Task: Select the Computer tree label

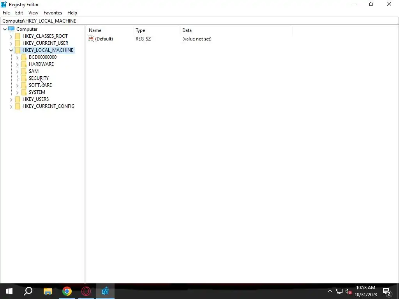Action: (27, 29)
